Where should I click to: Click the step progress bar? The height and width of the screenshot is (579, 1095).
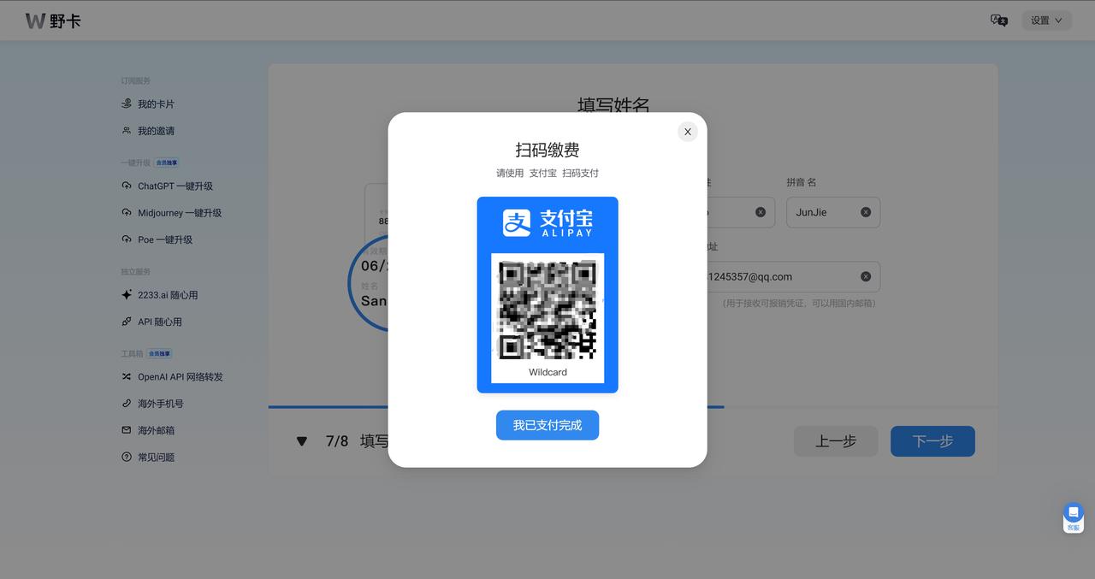(633, 407)
